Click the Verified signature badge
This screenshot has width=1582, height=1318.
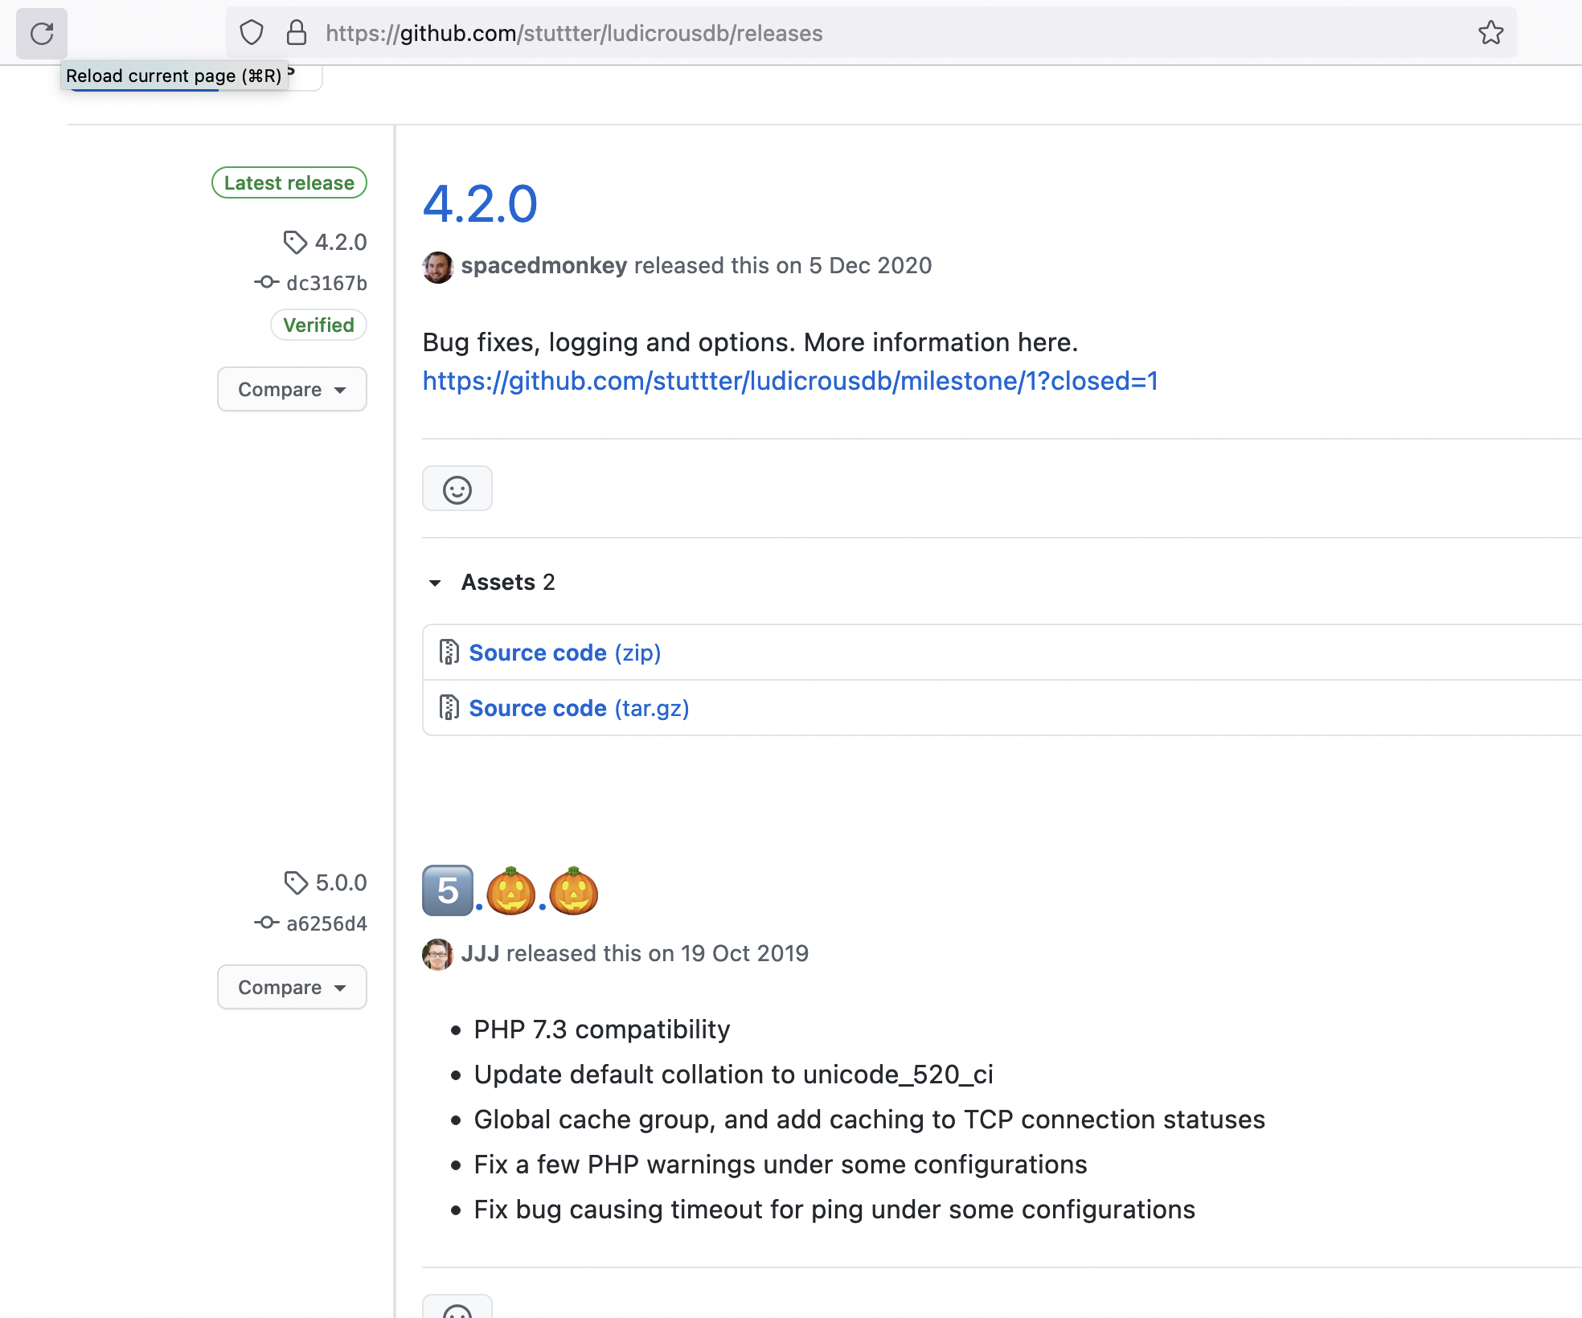[x=318, y=325]
